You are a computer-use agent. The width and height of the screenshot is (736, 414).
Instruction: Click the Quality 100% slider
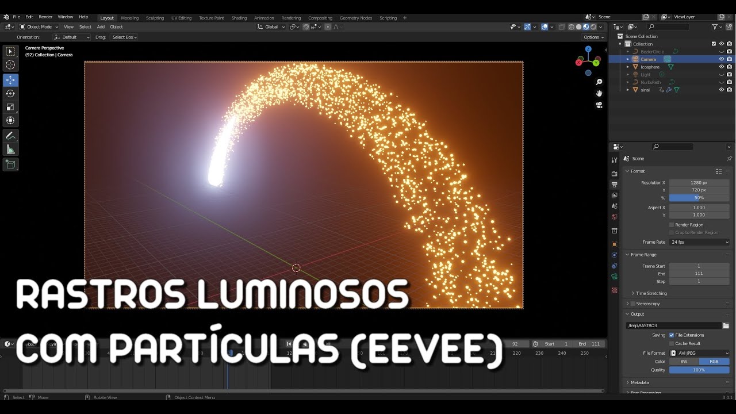(x=699, y=370)
